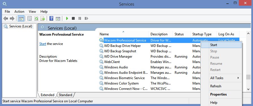253x106 pixels.
Task: Click the Forward arrow toolbar icon
Action: coord(12,19)
